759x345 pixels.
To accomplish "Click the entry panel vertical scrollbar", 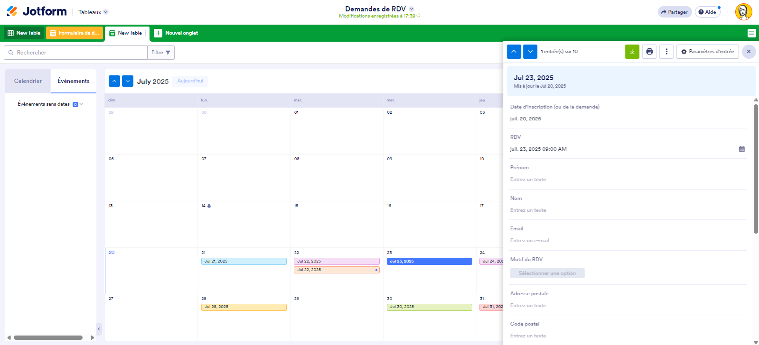I will [x=756, y=169].
